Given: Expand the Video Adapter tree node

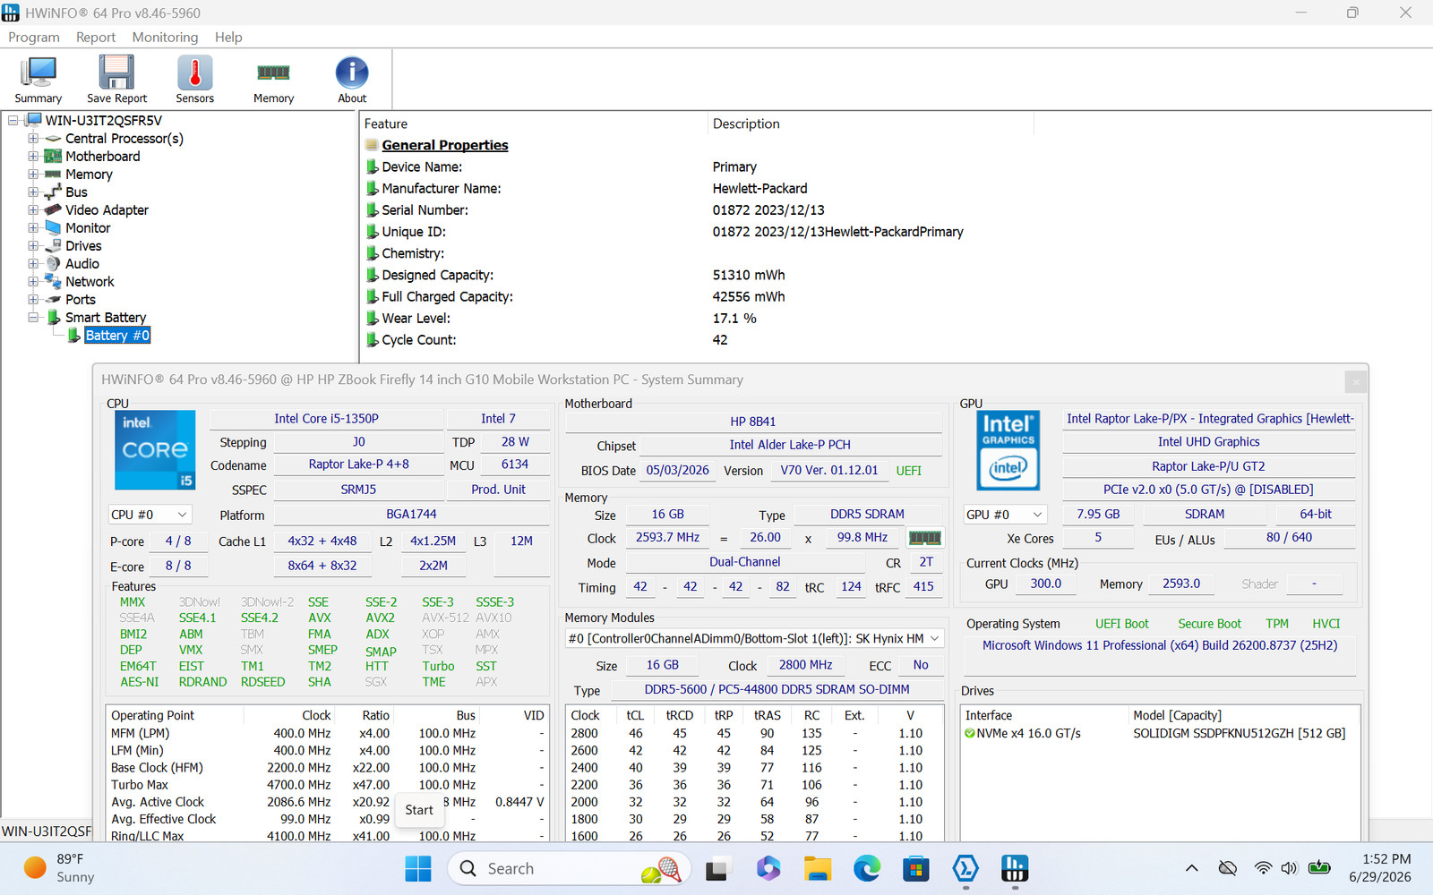Looking at the screenshot, I should tap(33, 210).
